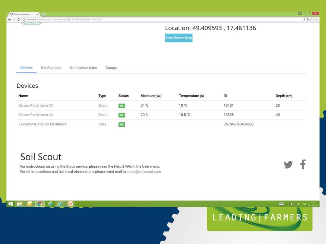Click the OK status badge for the base station

click(x=122, y=124)
